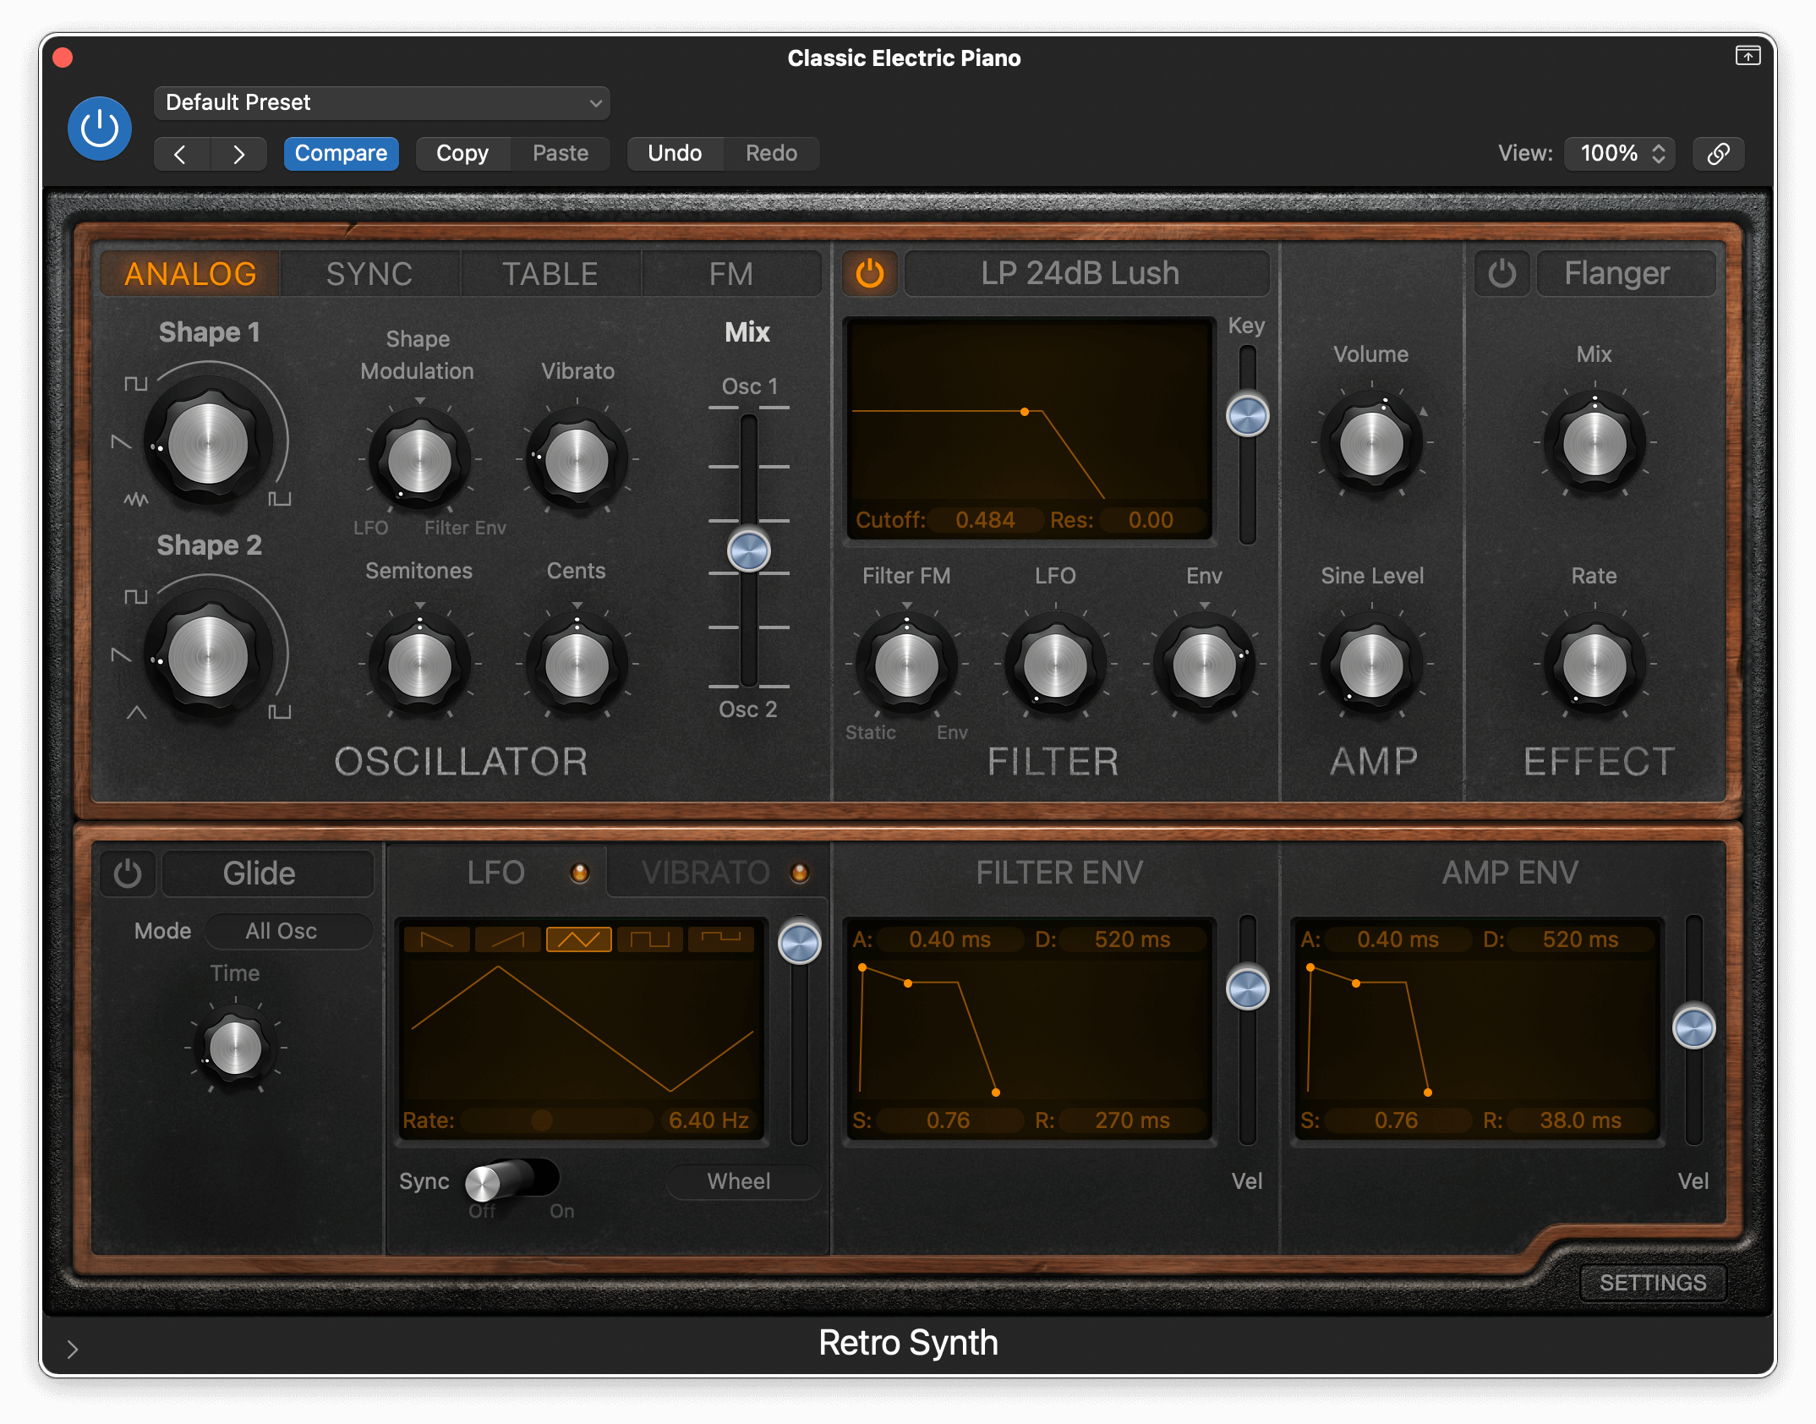Screen dimensions: 1816x1424
Task: Select the square LFO waveform icon
Action: (649, 939)
